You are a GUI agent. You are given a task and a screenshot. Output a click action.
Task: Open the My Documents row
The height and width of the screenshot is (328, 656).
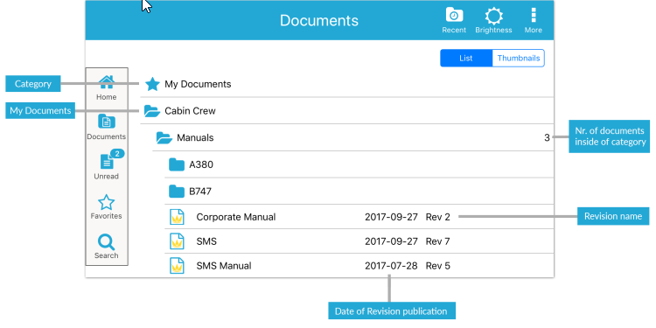pos(347,84)
